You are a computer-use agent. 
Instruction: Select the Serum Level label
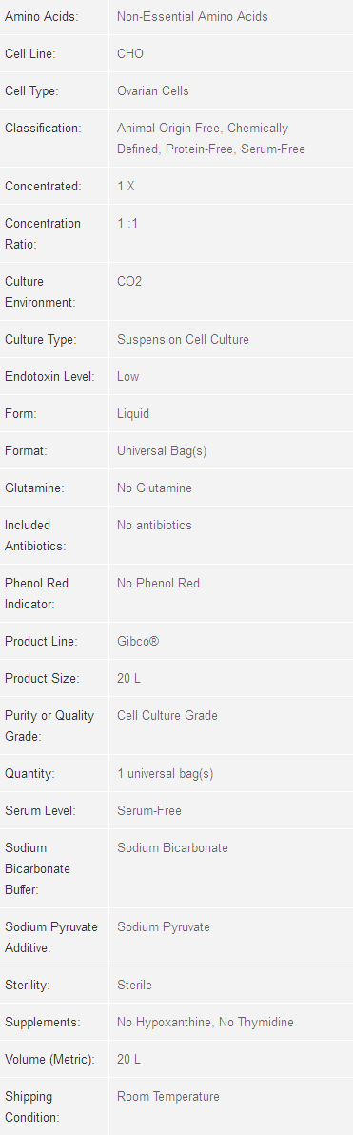coord(41,810)
